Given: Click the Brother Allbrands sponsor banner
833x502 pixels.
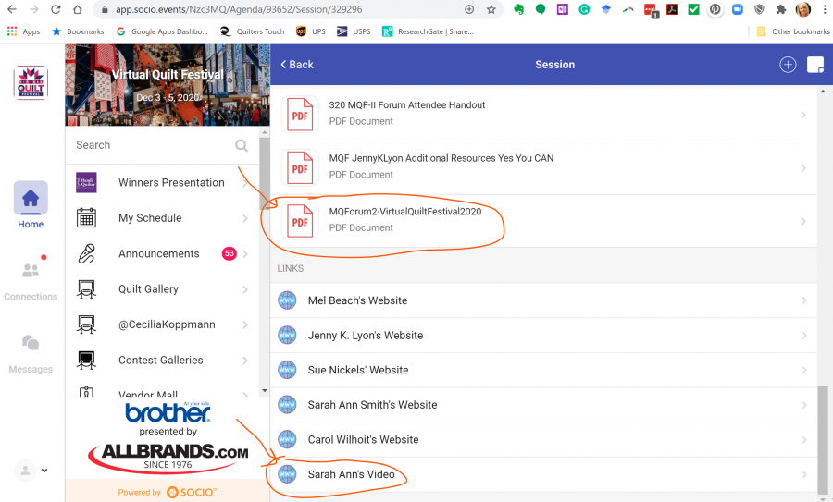Looking at the screenshot, I should tap(168, 438).
